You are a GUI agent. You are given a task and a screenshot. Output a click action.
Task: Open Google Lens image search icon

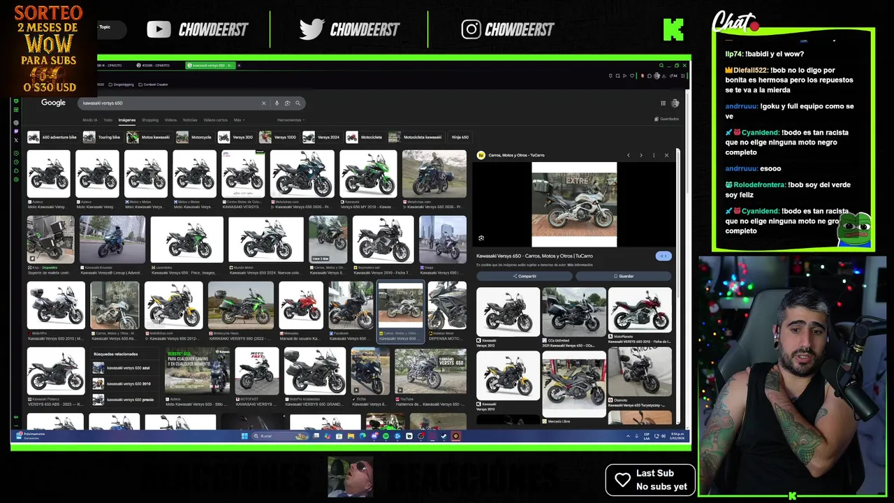(x=287, y=103)
